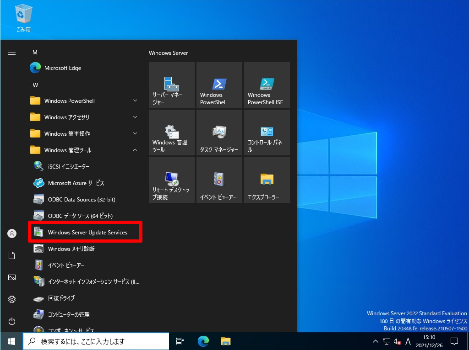Click the taskbar search box
Image resolution: width=469 pixels, height=350 pixels.
[96, 341]
